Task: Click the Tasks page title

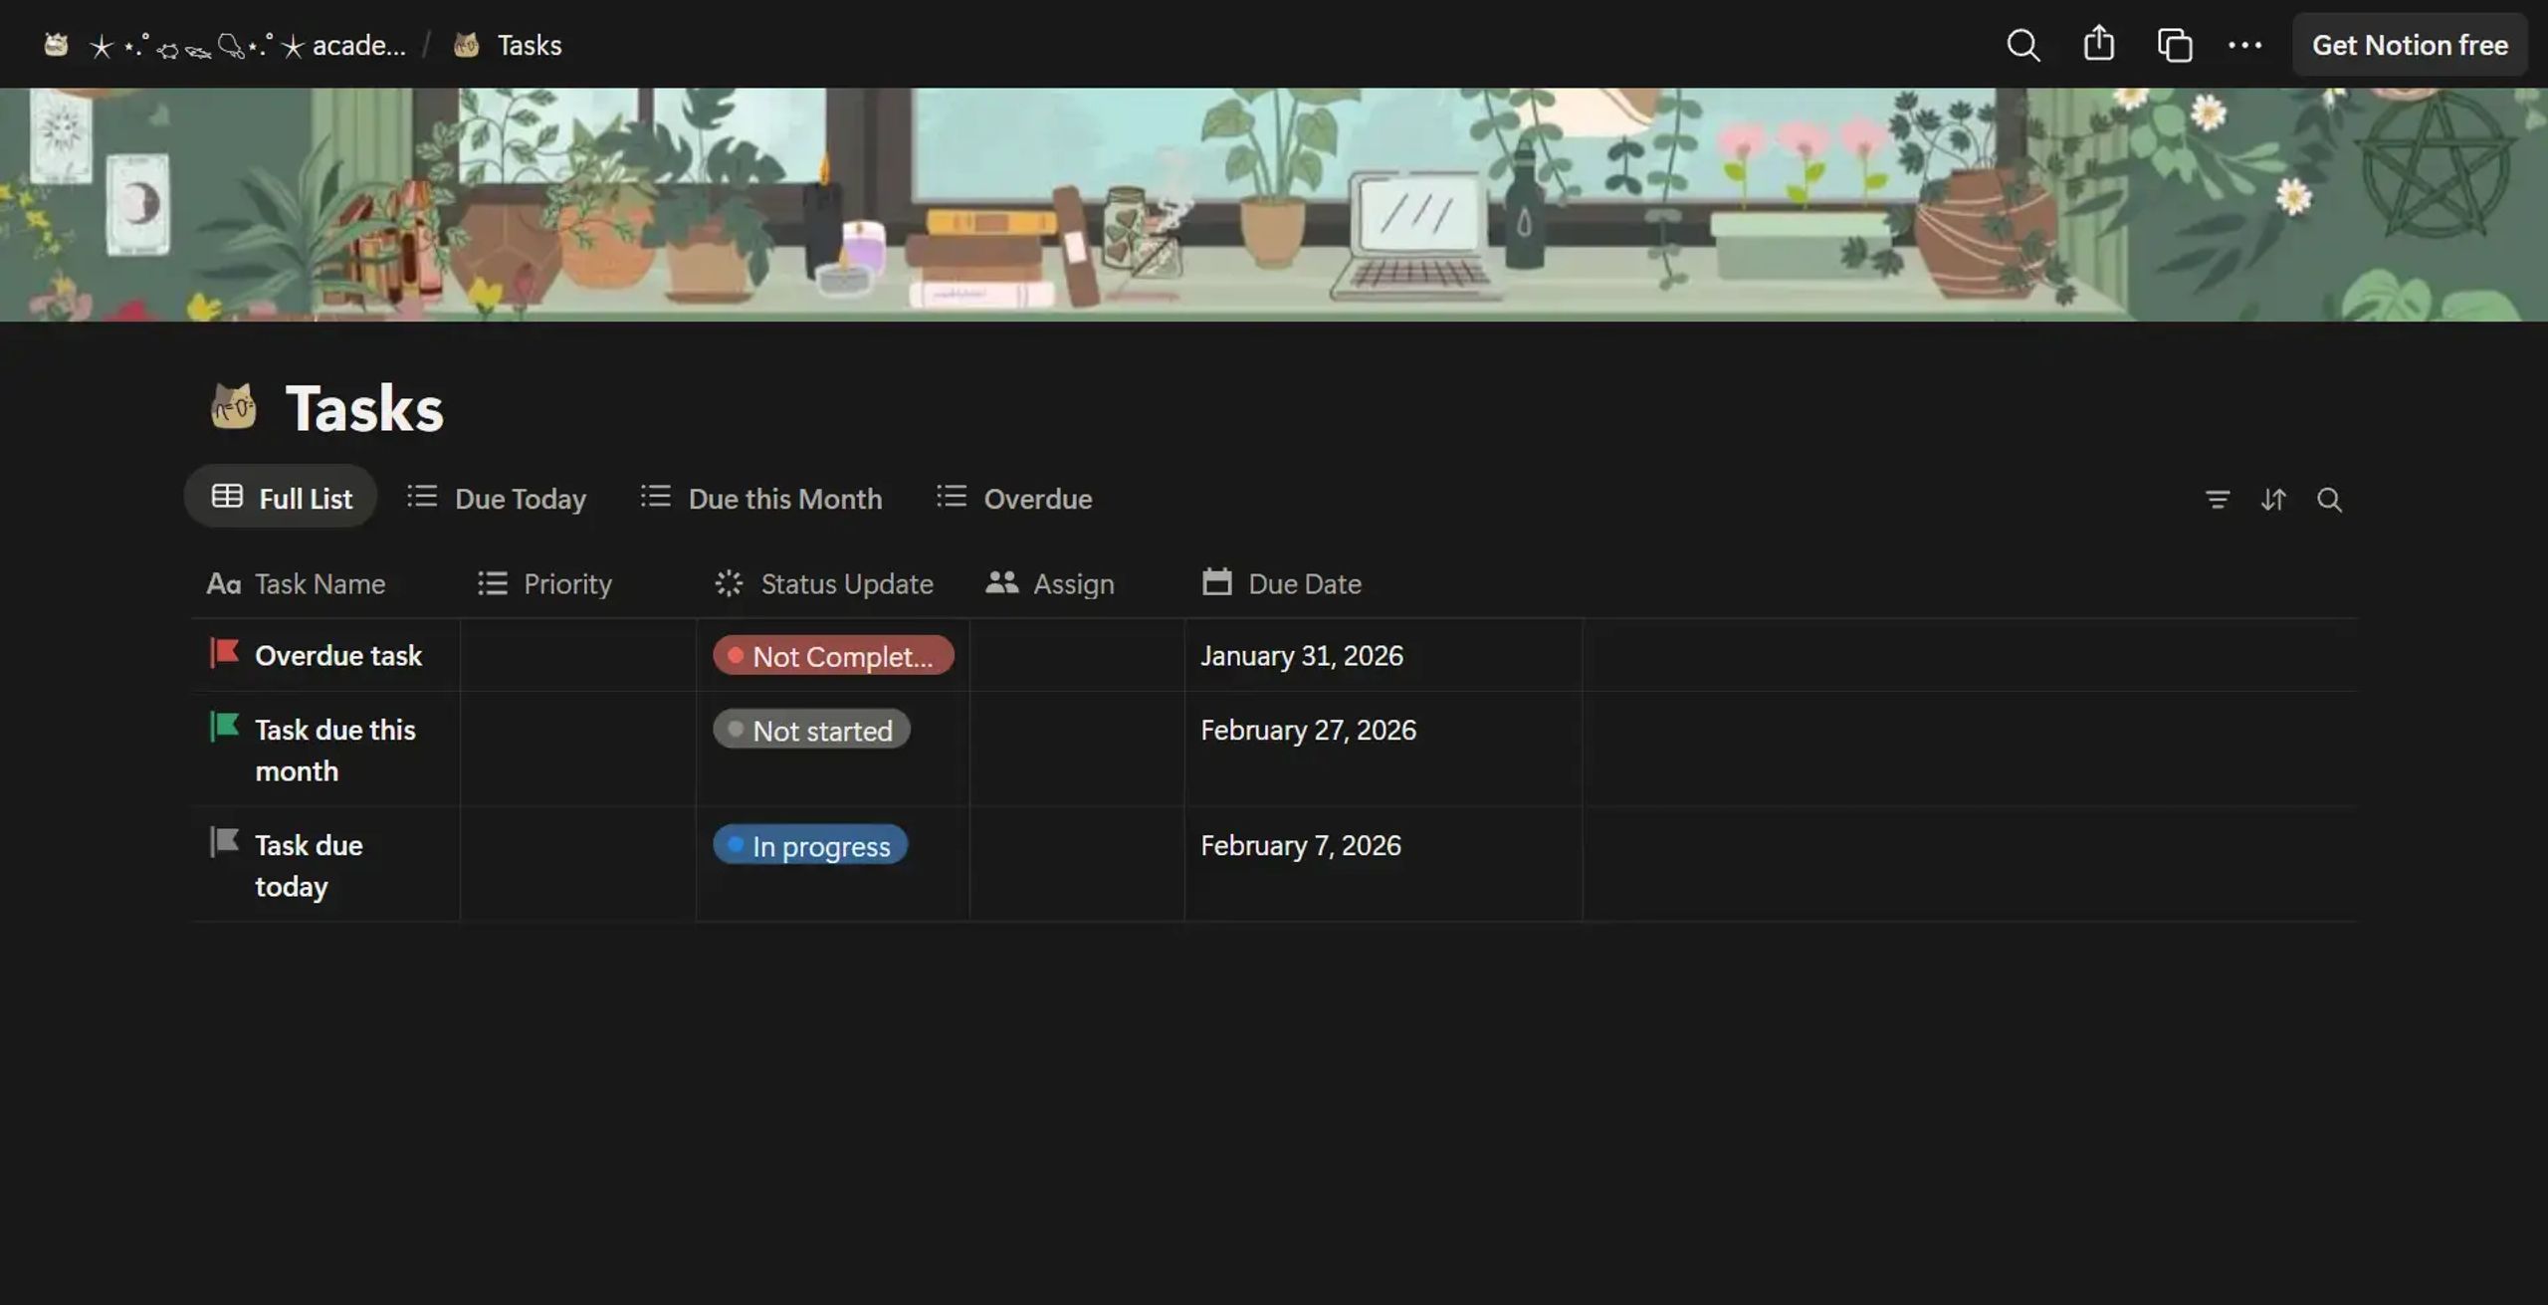Action: pos(364,408)
